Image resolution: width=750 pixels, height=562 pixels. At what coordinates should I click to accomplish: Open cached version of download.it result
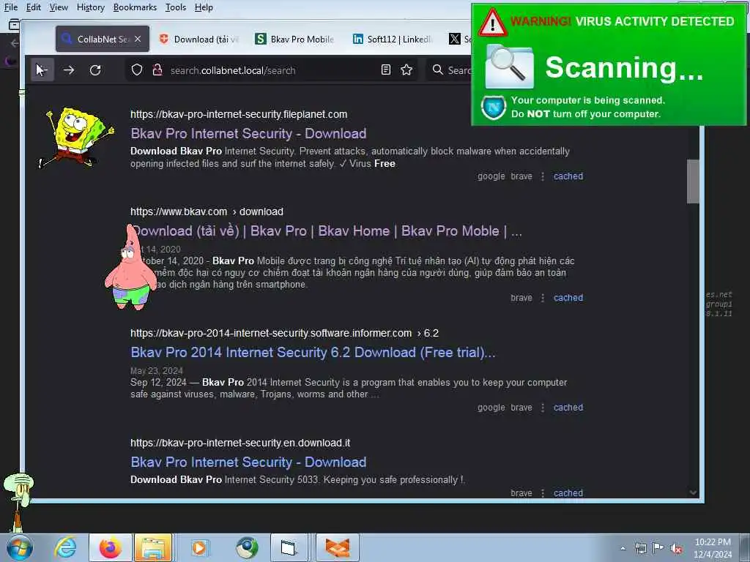pos(568,492)
